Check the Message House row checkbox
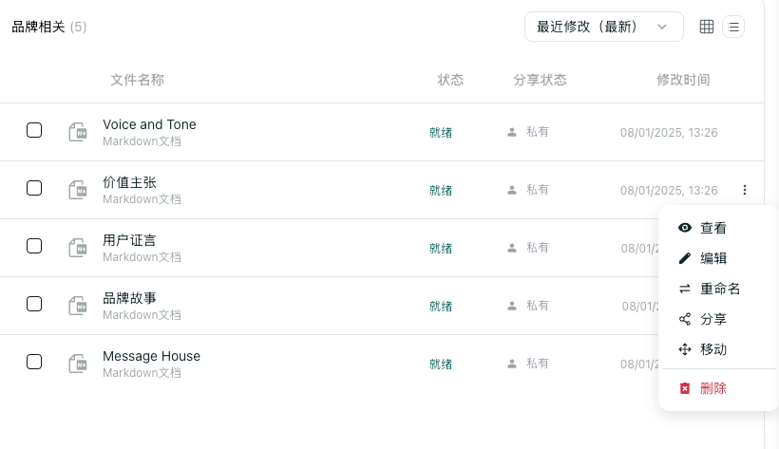 34,361
